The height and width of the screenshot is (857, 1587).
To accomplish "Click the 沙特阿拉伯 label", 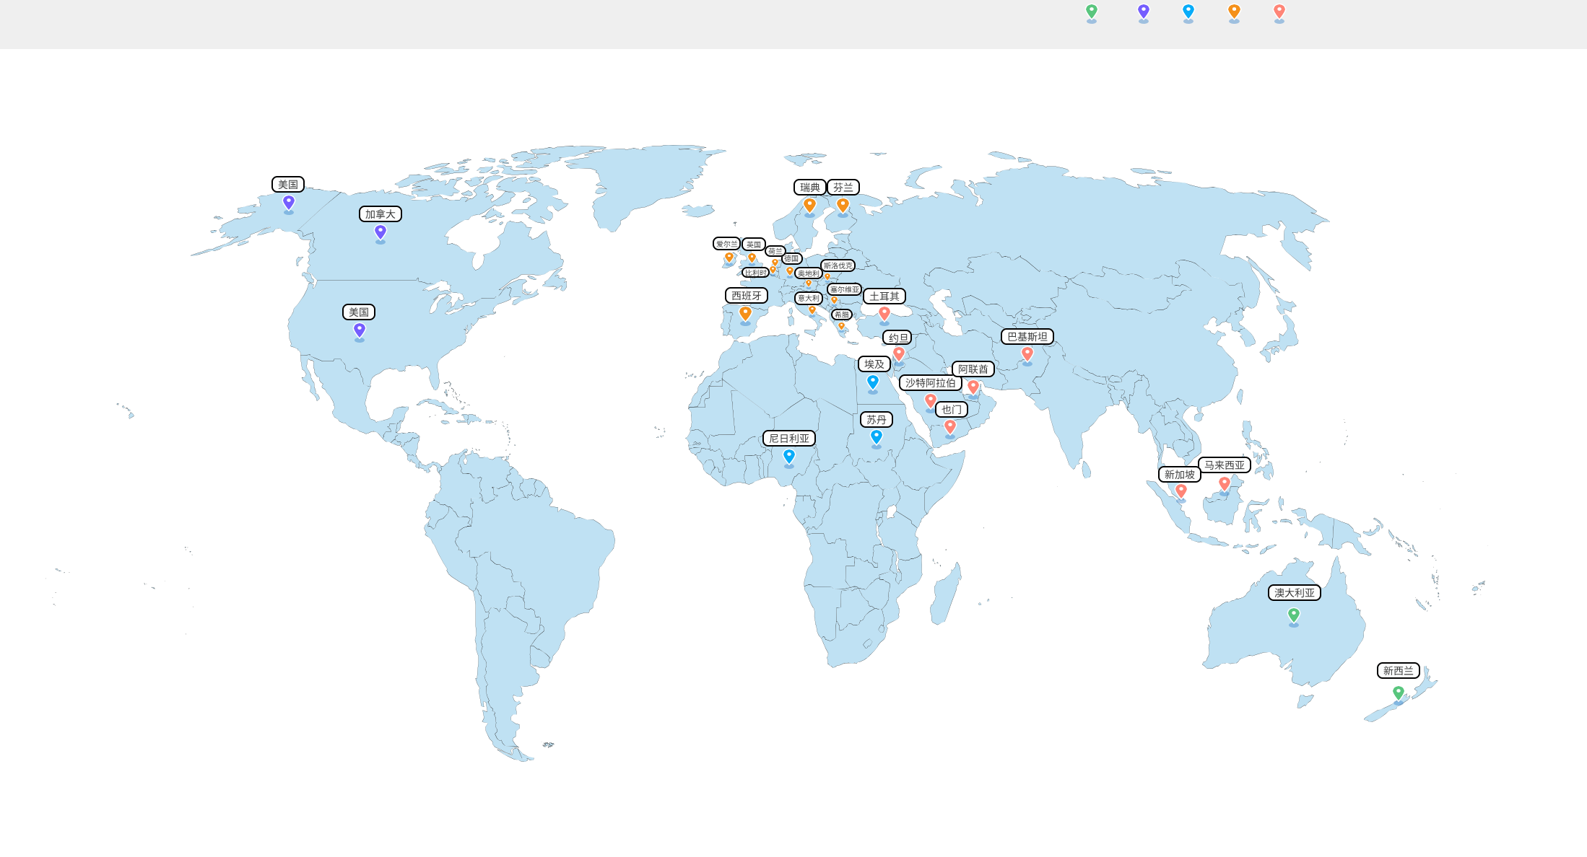I will [931, 383].
